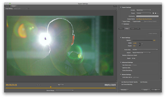Click the Set Out Point icon
This screenshot has height=98, width=166.
click(40, 85)
